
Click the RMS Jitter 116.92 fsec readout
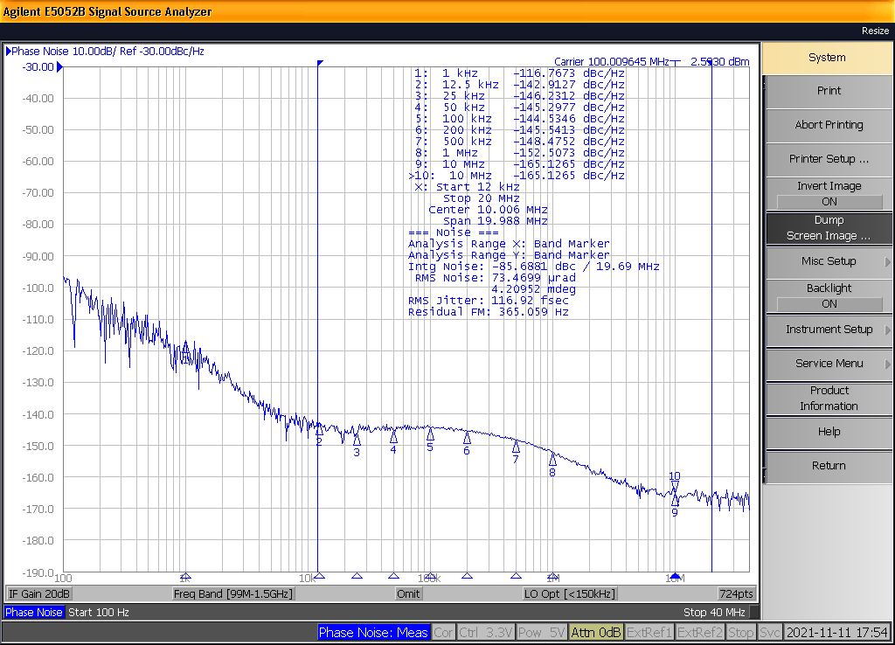(x=488, y=301)
